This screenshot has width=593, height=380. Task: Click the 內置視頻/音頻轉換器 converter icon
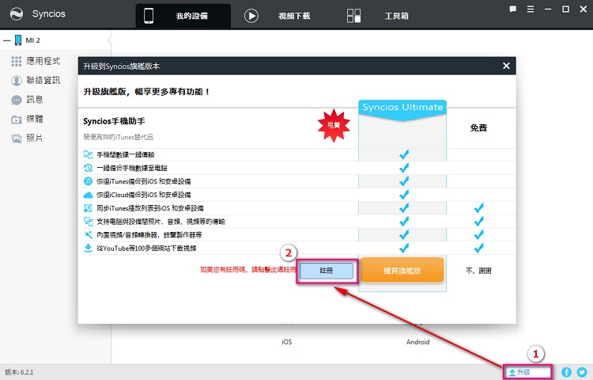(88, 234)
